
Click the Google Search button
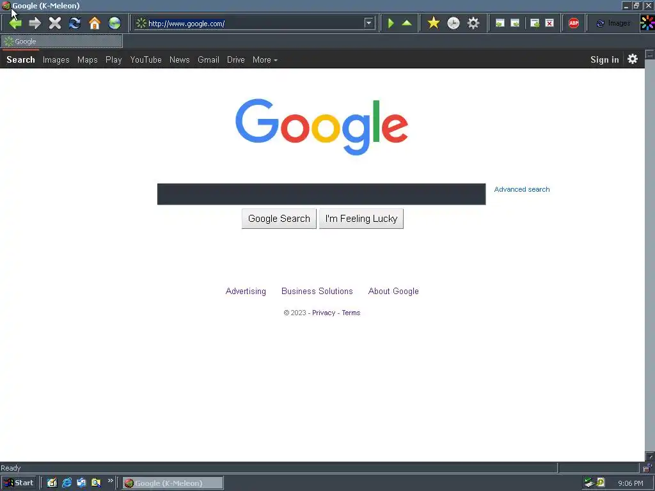pos(279,219)
